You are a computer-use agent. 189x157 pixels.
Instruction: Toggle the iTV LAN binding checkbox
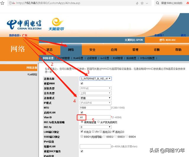click(x=93, y=131)
